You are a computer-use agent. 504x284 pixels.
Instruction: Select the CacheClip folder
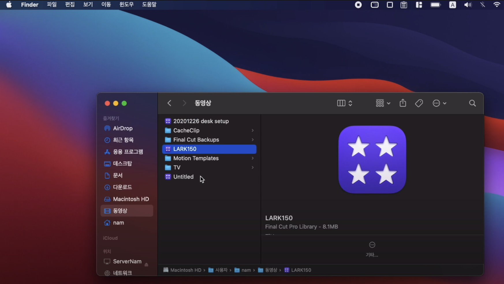point(209,130)
